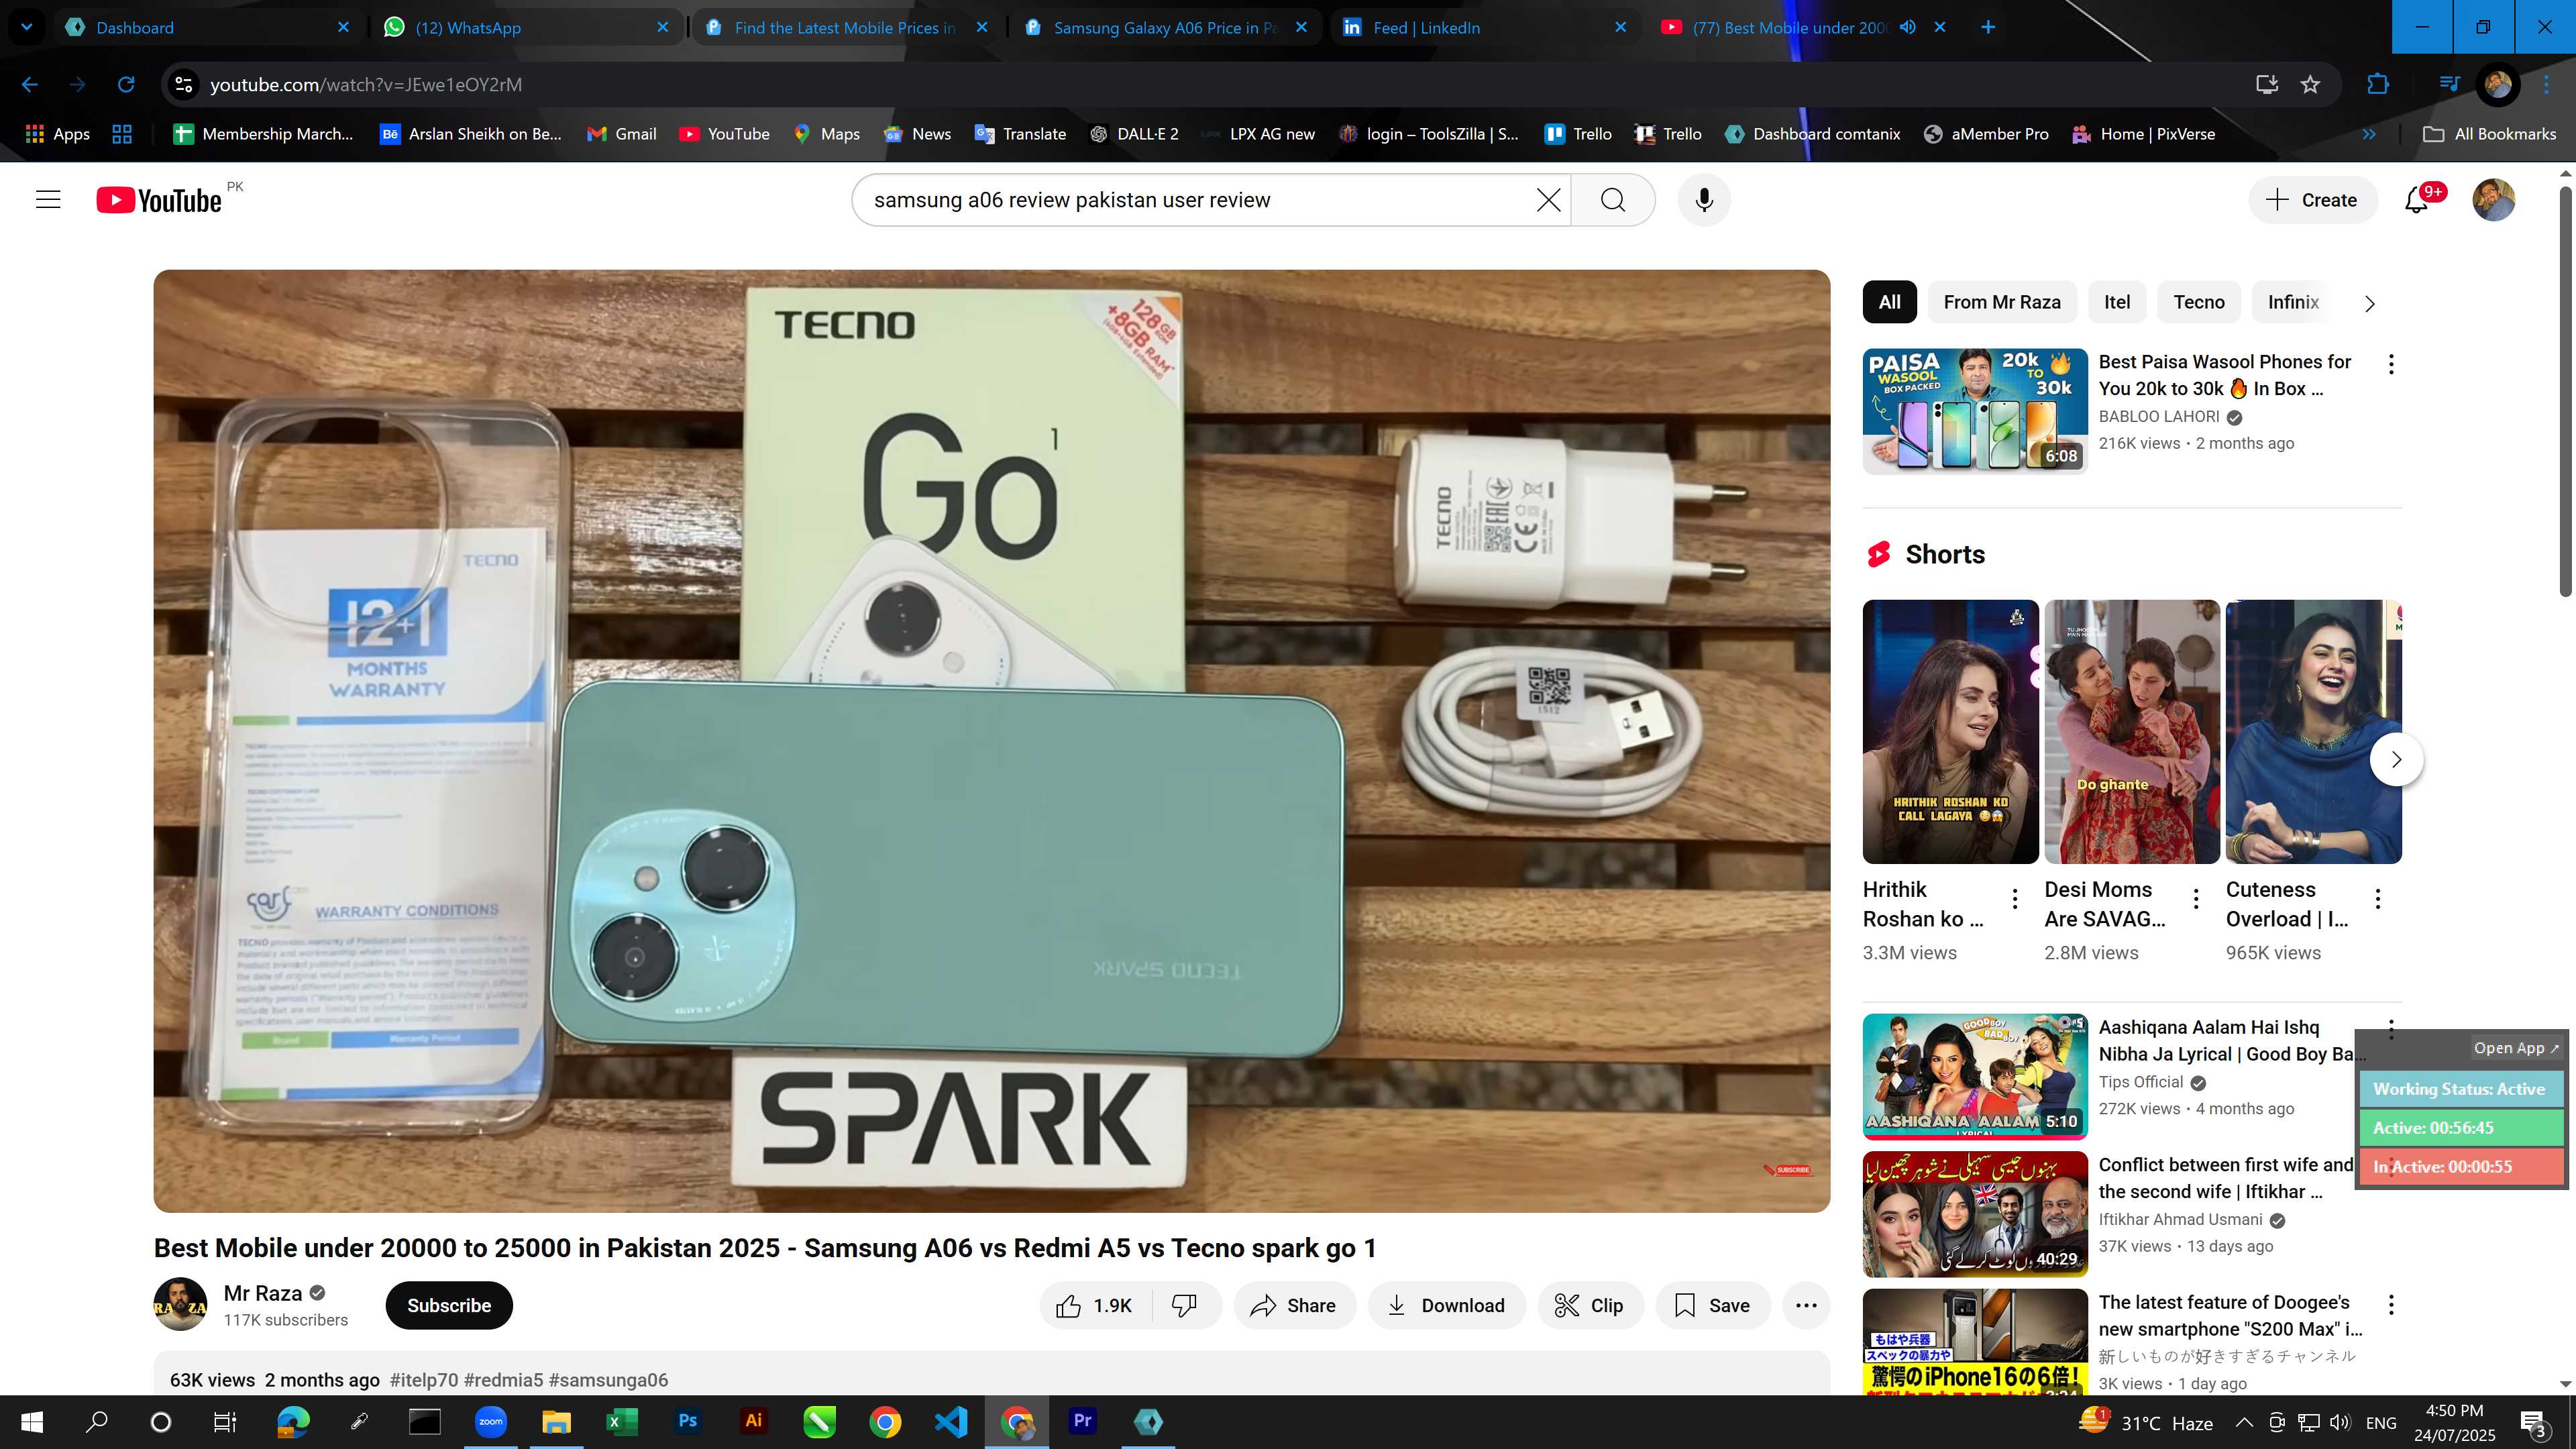2576x1449 pixels.
Task: Go back in Chrome navigation
Action: pos(30,85)
